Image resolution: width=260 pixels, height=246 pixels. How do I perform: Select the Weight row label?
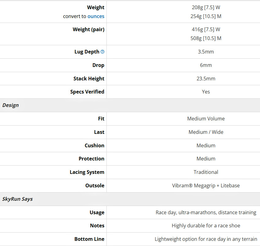(x=96, y=7)
